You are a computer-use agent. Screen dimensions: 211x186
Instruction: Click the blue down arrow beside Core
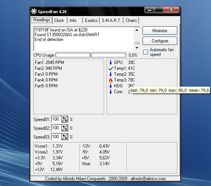[111, 92]
